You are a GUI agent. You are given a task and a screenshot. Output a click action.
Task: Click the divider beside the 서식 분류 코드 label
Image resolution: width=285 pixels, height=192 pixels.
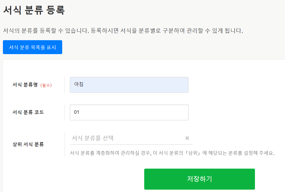[65, 112]
